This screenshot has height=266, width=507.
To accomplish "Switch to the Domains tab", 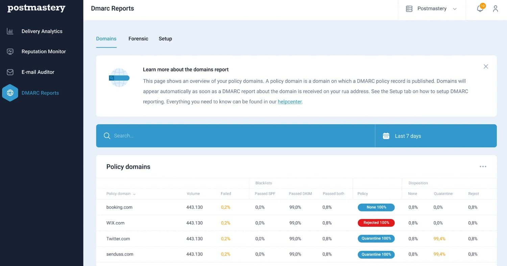I will (x=106, y=39).
